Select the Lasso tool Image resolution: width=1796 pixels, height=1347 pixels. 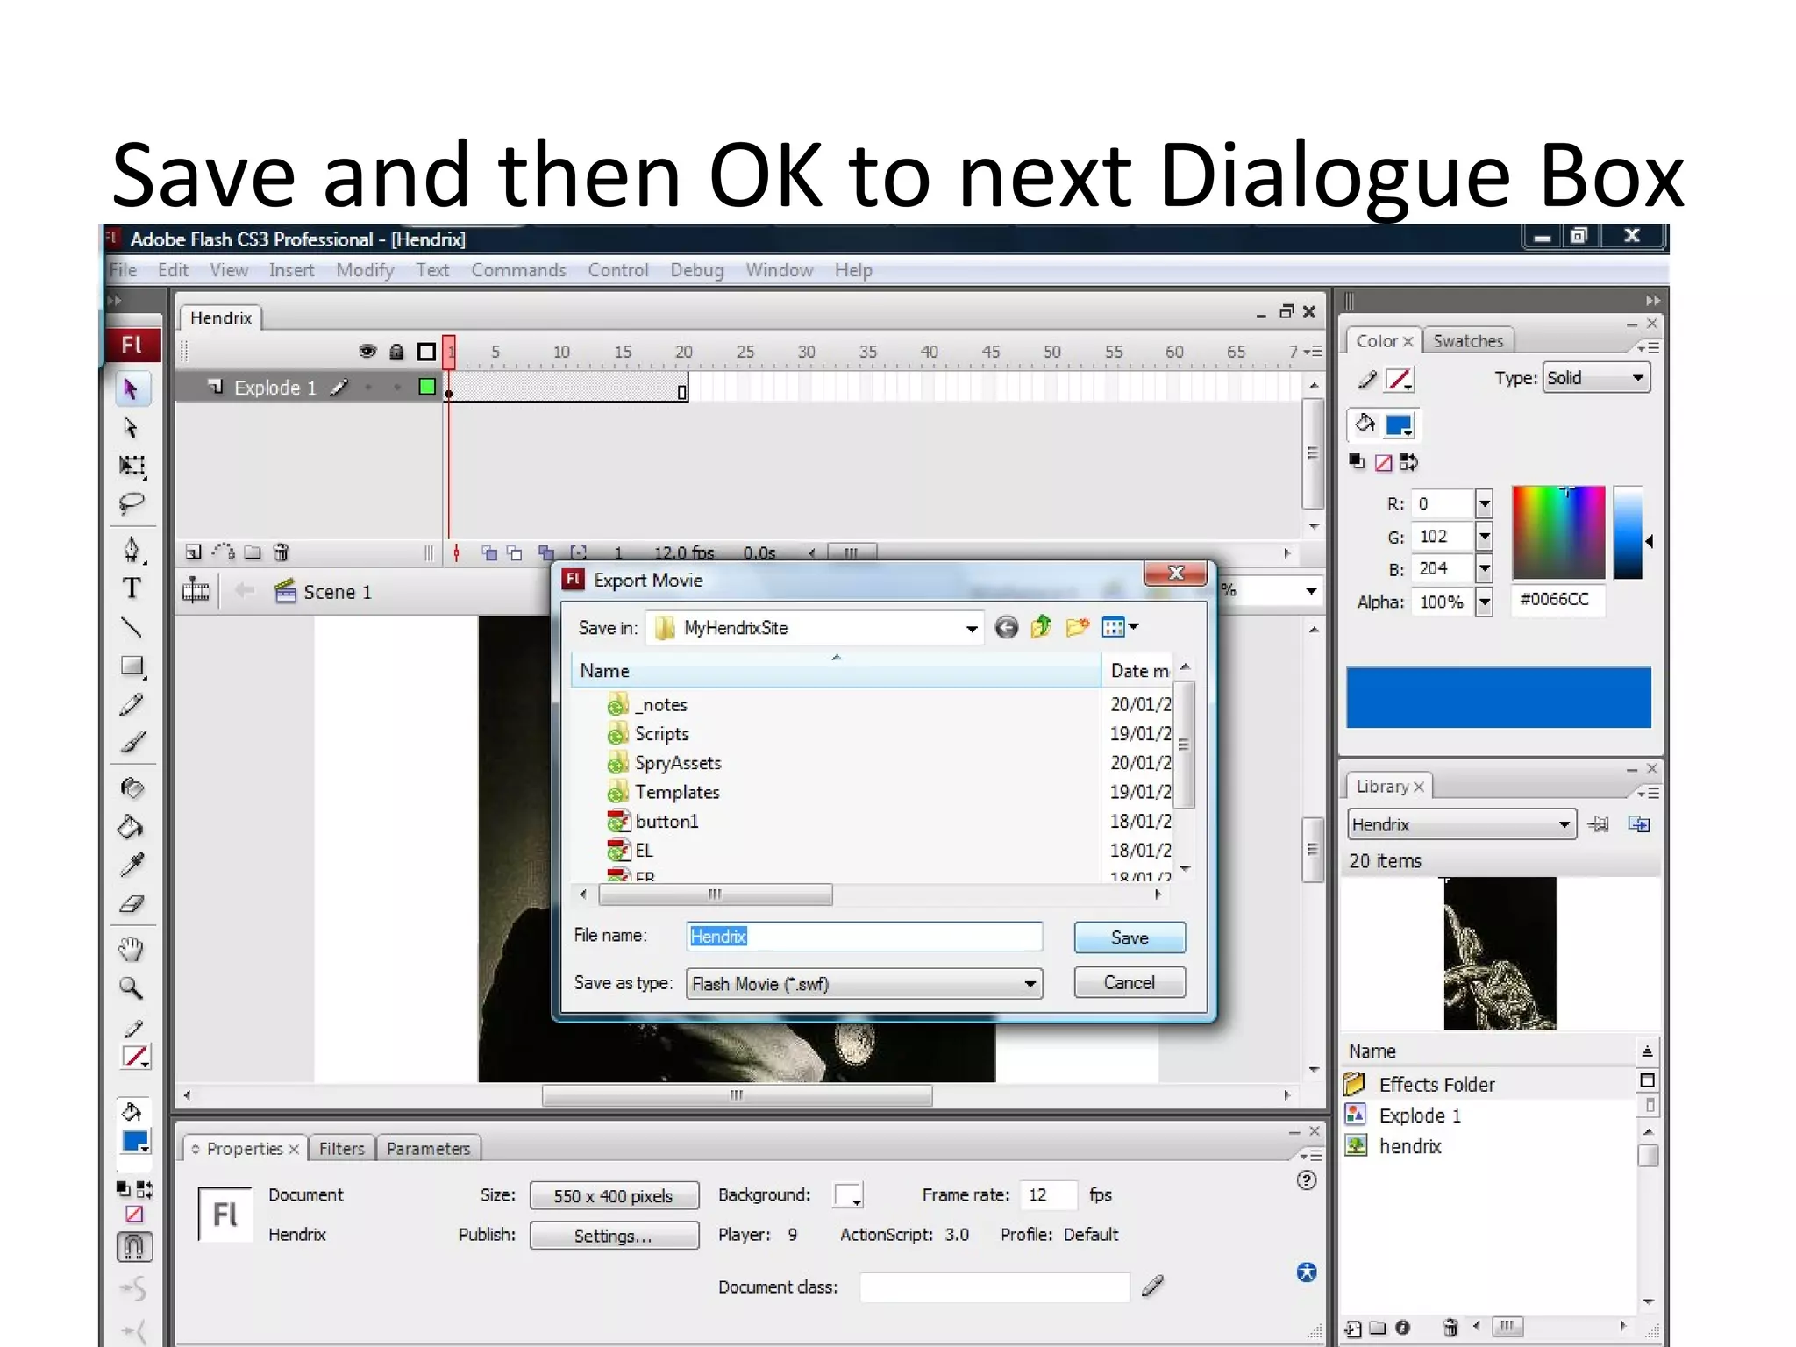(132, 503)
